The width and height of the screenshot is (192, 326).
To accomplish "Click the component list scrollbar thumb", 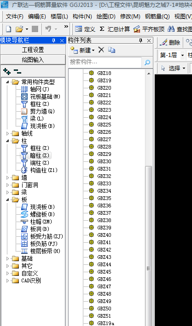I will (148, 246).
